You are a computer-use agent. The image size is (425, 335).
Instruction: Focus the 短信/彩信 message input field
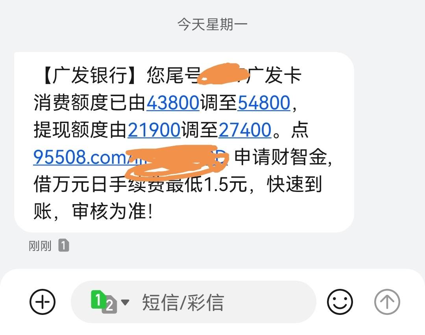[x=194, y=302]
